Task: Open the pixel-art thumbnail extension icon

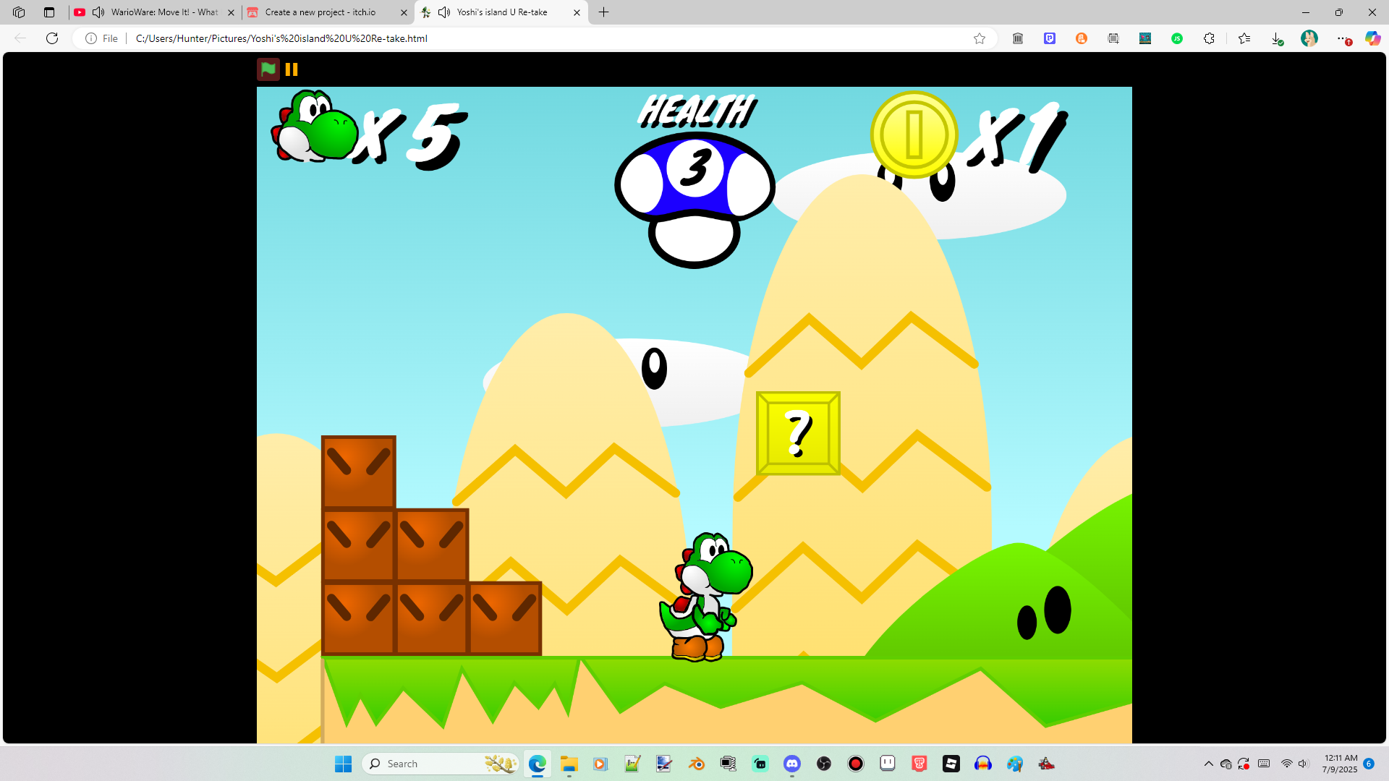Action: [x=1145, y=38]
